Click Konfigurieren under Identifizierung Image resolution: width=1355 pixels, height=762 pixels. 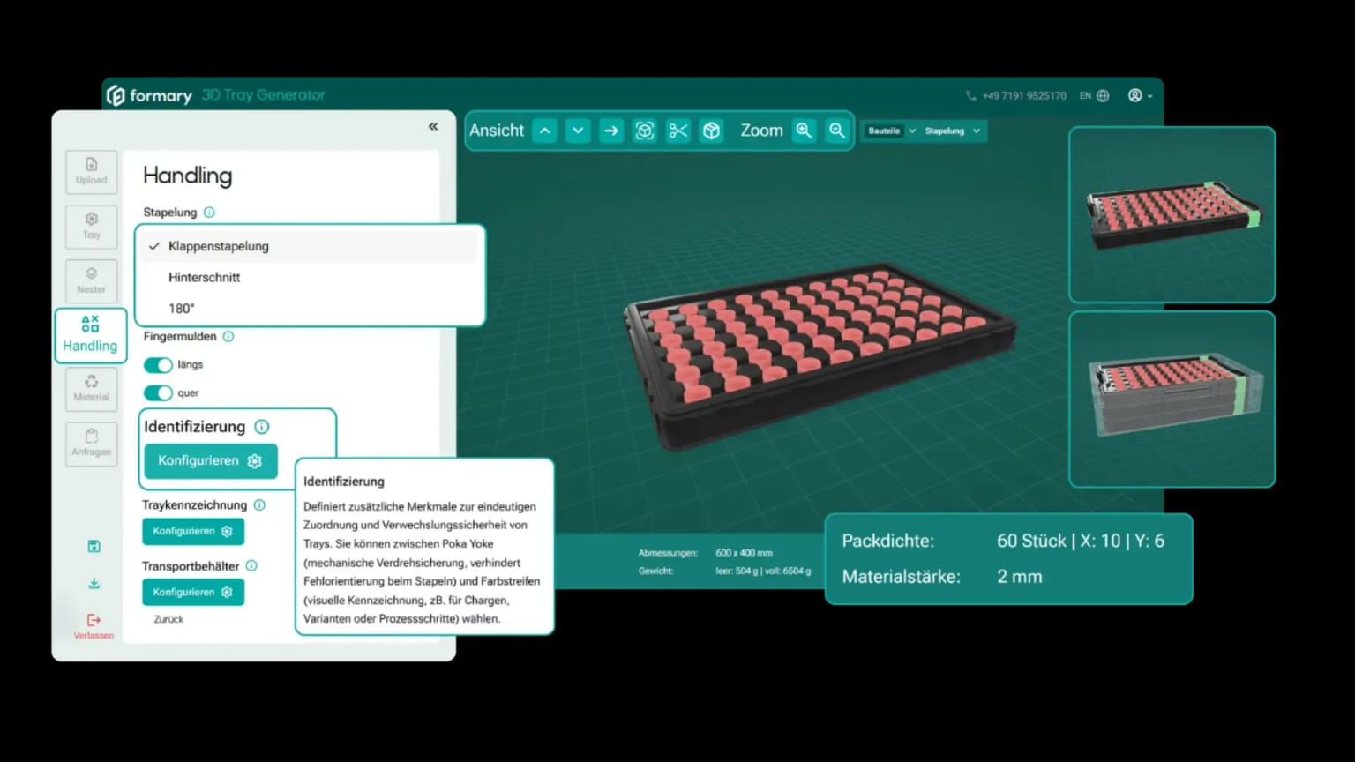click(209, 460)
